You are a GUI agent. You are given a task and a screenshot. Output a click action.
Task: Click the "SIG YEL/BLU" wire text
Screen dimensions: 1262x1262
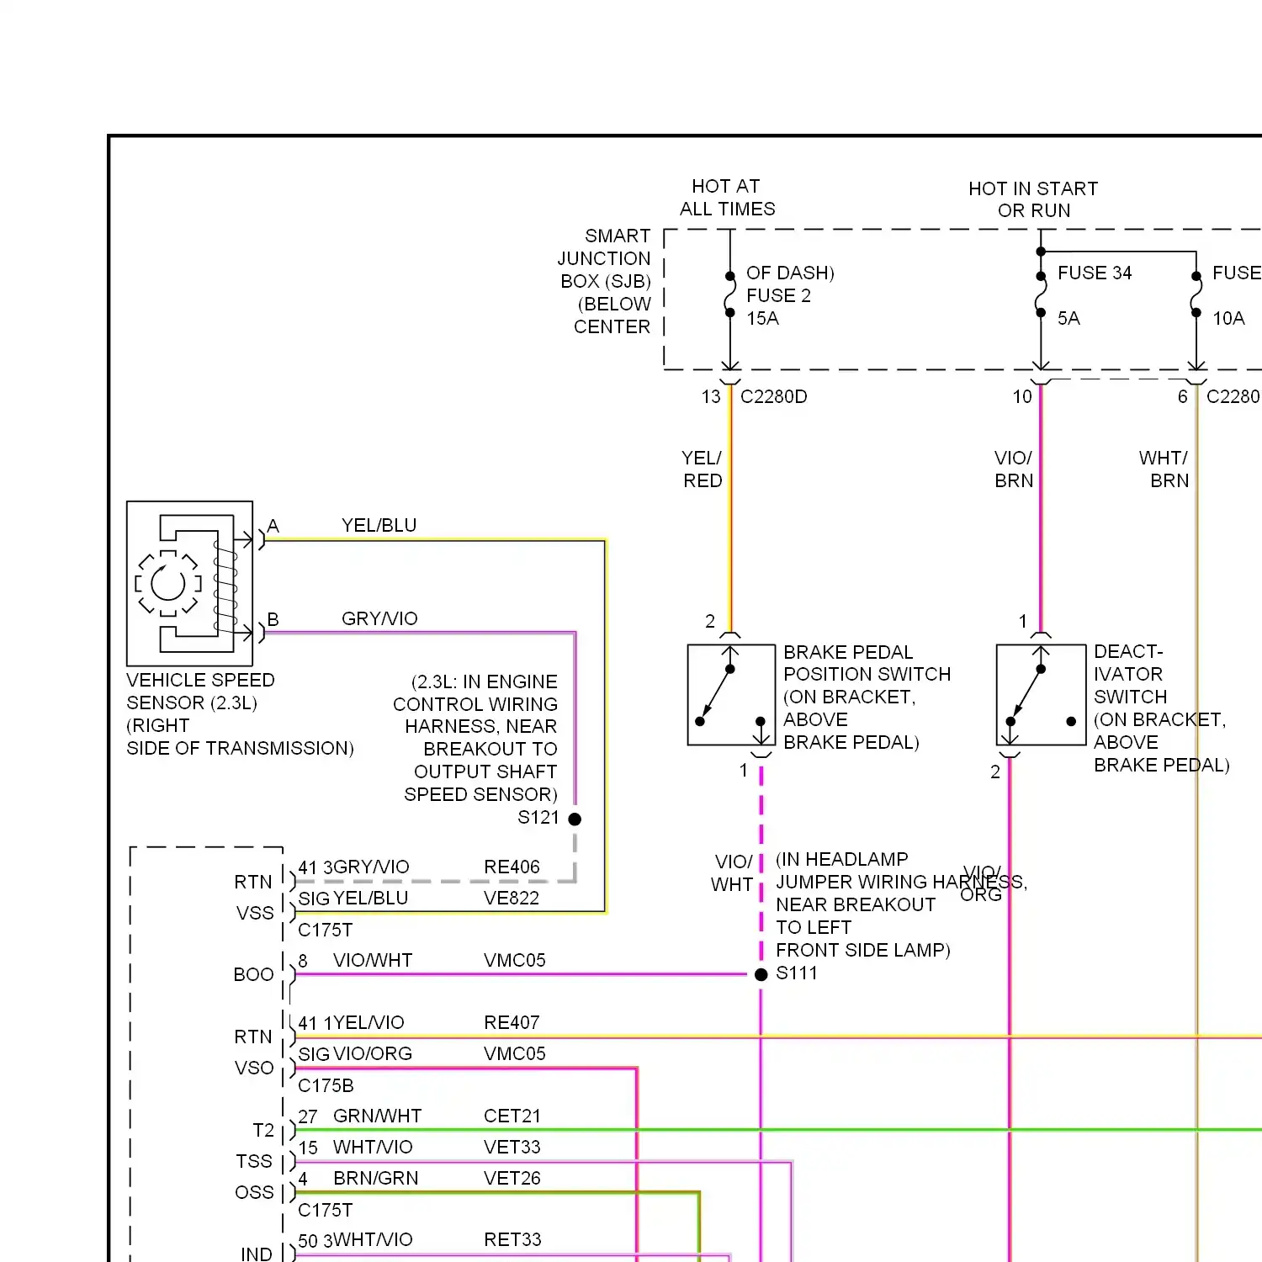pos(353,898)
